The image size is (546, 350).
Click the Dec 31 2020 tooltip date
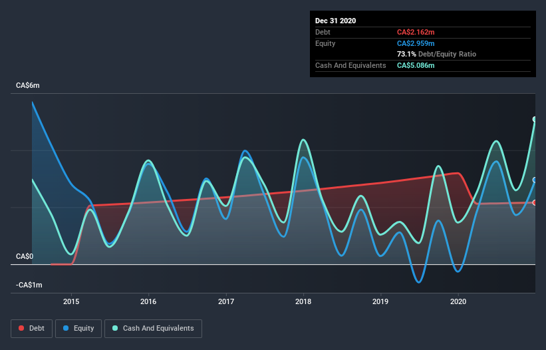[336, 21]
